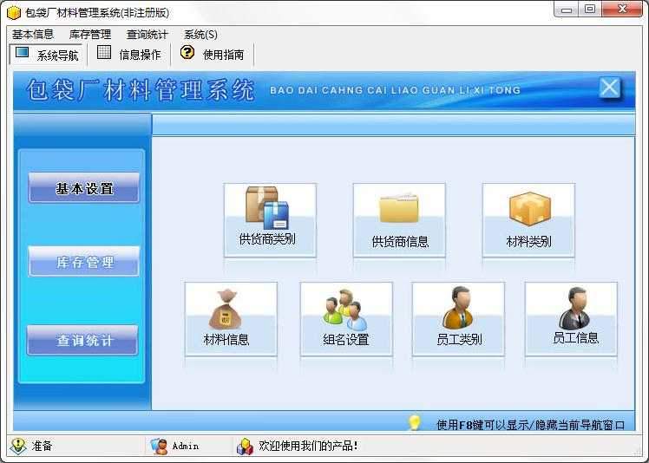Open the 查询统计 menu
The width and height of the screenshot is (649, 463).
147,35
